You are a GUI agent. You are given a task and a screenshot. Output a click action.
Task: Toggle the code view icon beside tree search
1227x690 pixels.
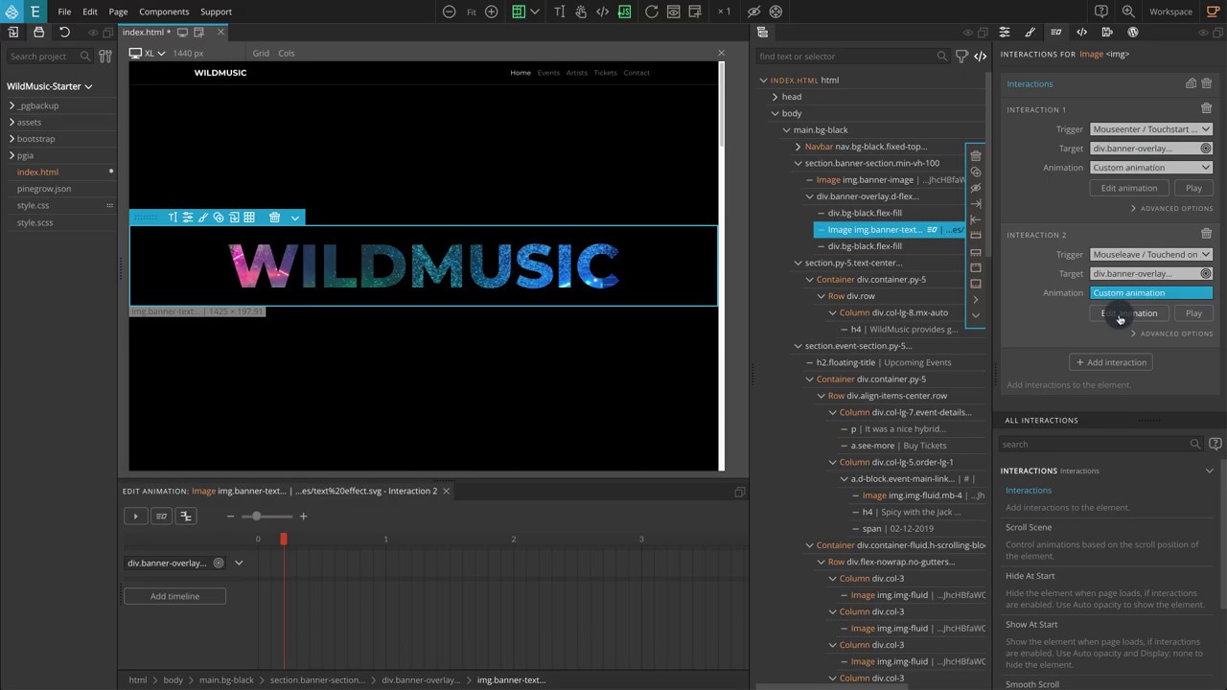pyautogui.click(x=981, y=57)
